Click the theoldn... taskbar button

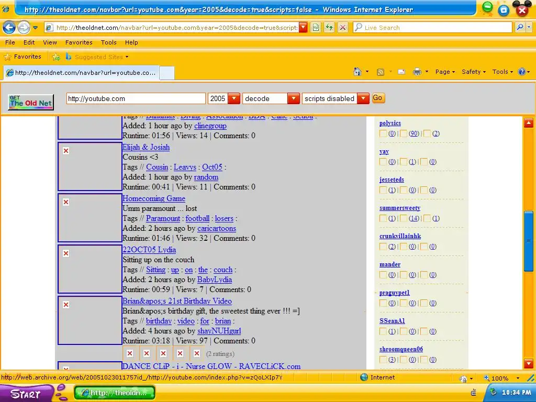[x=115, y=393]
